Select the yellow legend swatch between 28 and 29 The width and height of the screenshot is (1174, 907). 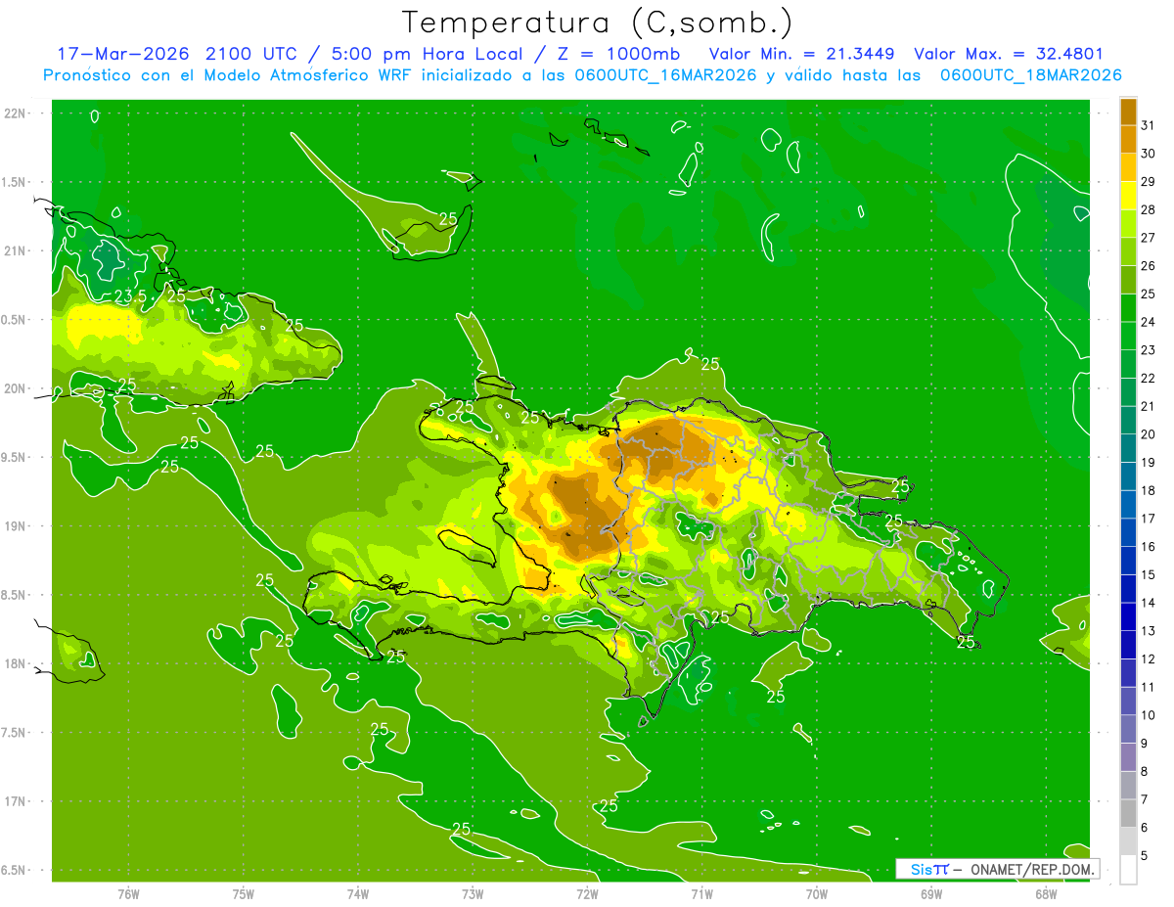pyautogui.click(x=1128, y=195)
